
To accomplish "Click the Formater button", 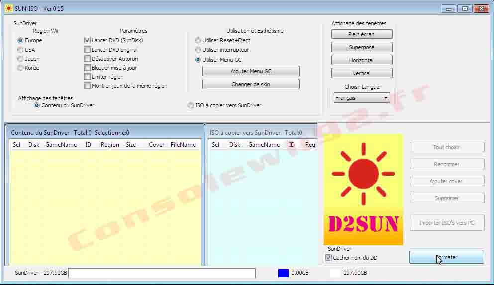I will [x=447, y=257].
